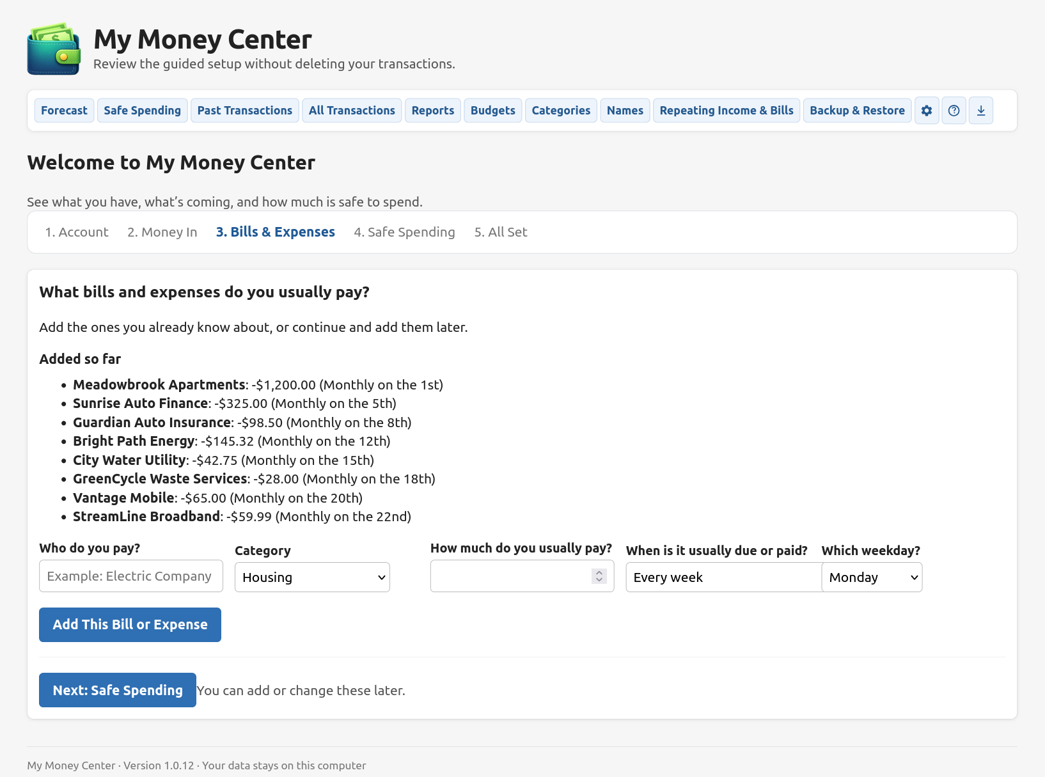Screen dimensions: 1045x777
Task: Open the Names page
Action: 625,111
